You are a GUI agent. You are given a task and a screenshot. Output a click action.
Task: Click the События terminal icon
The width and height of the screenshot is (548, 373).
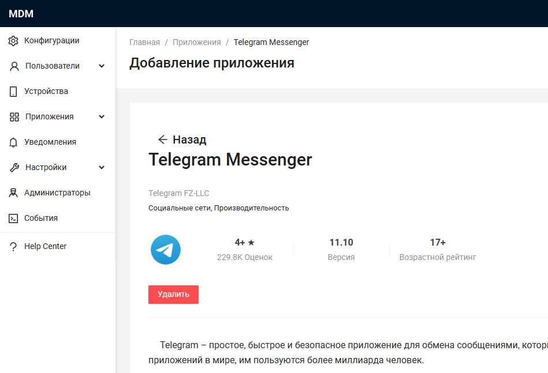13,218
